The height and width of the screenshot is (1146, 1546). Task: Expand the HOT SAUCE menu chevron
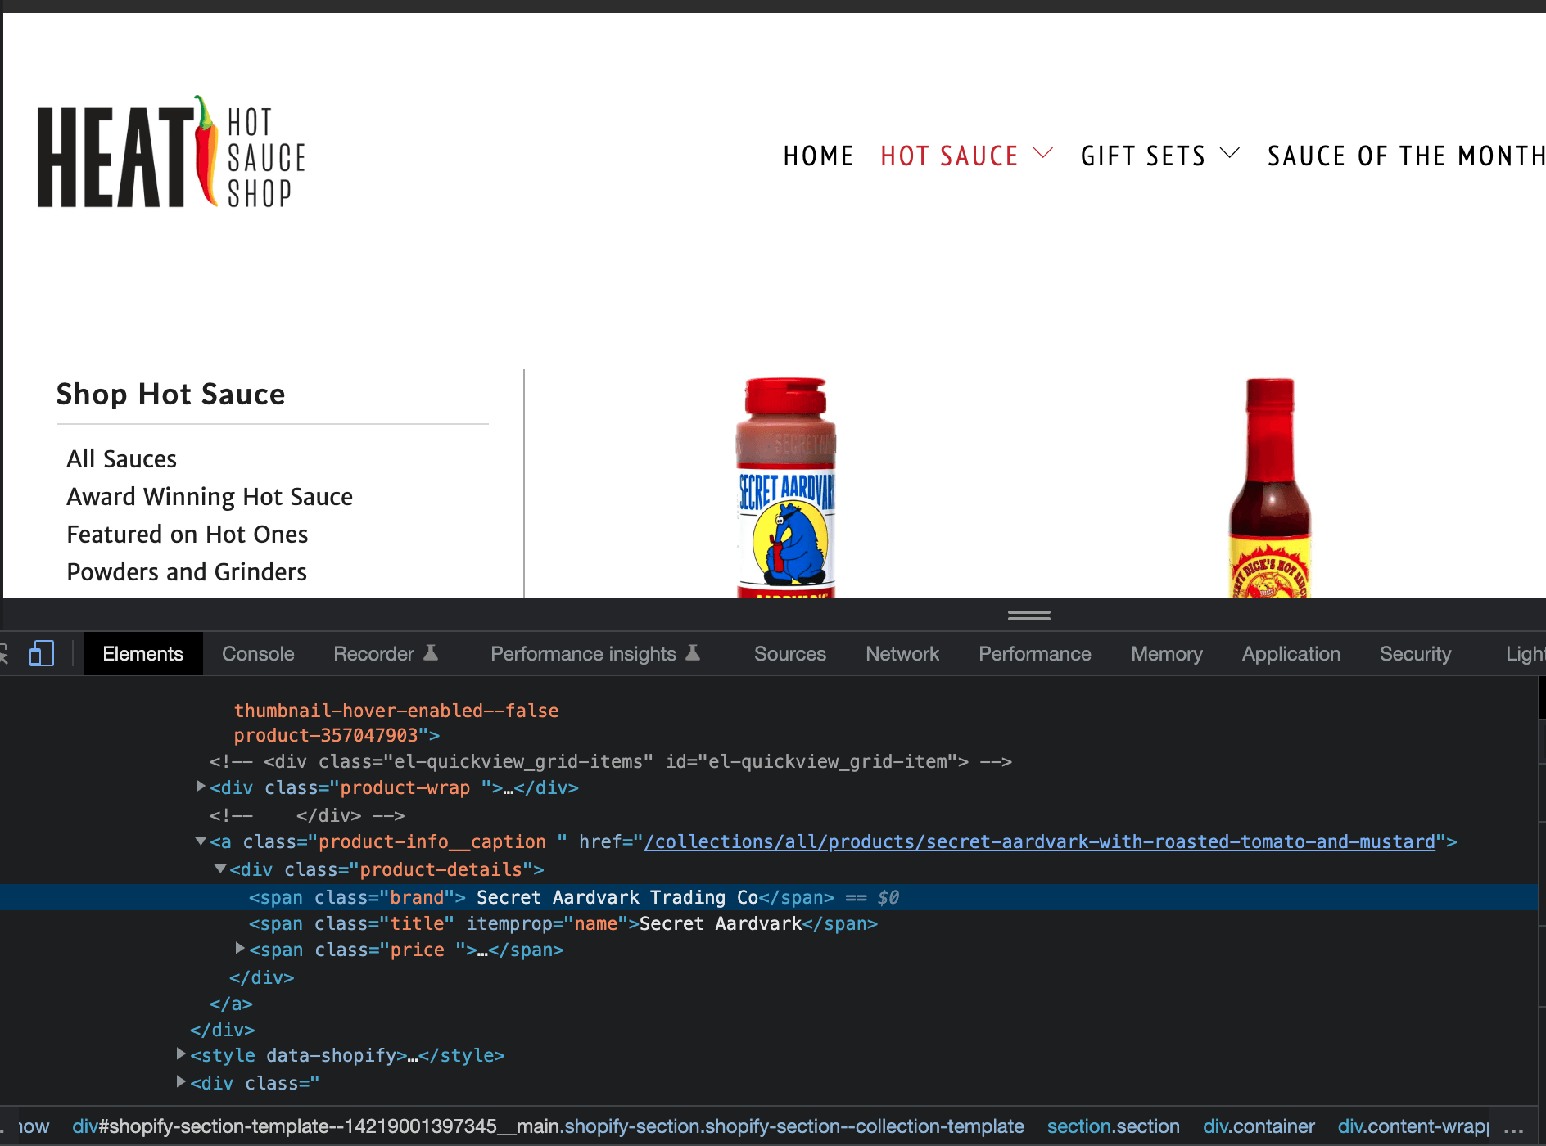(1042, 153)
